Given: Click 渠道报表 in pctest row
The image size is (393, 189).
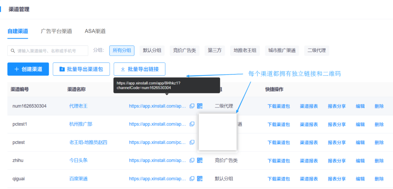Looking at the screenshot, I should [309, 142].
